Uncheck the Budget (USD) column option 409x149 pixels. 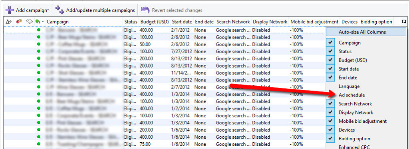[330, 60]
